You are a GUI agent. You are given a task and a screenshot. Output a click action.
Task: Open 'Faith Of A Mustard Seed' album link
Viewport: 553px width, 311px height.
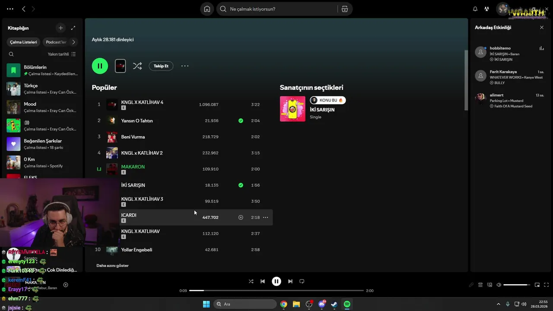pos(513,106)
